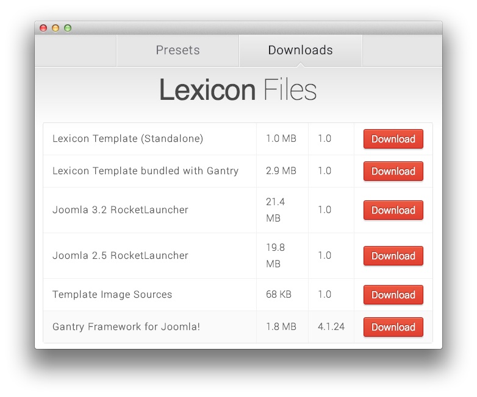The height and width of the screenshot is (397, 477).
Task: Select the Downloads tab
Action: [x=301, y=51]
